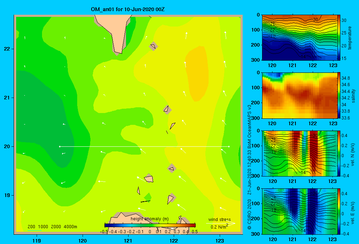The width and height of the screenshot is (359, 244).
Task: Click the wind stress reference arrow
Action: pyautogui.click(x=221, y=224)
